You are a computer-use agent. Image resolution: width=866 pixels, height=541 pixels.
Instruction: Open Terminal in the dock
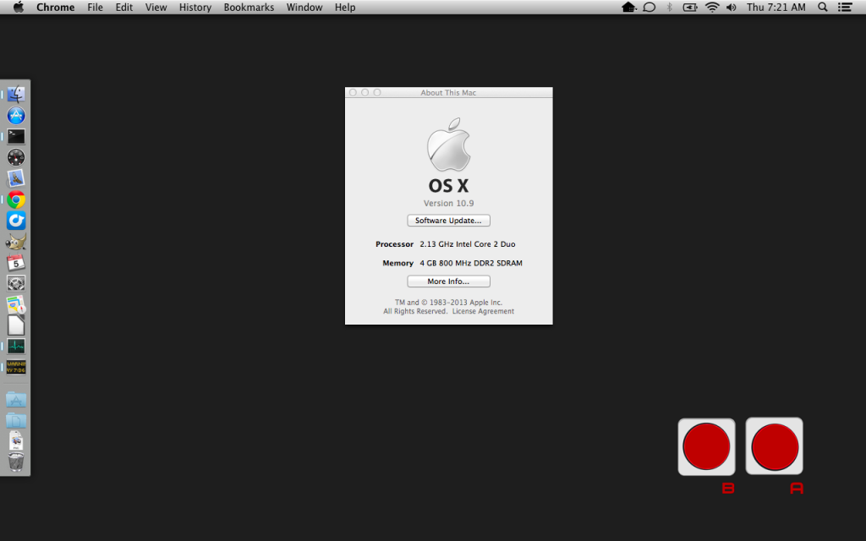(16, 136)
